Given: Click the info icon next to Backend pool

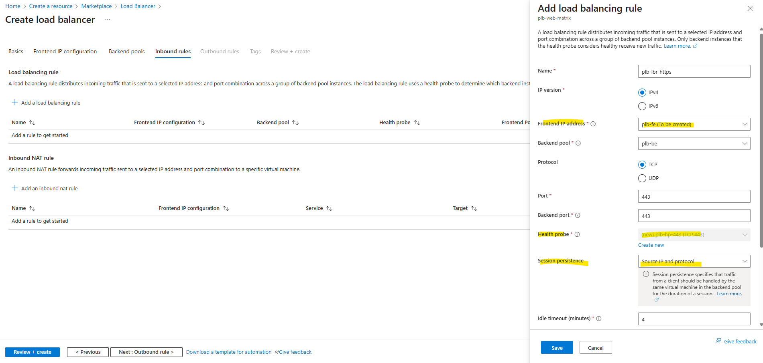Looking at the screenshot, I should [578, 143].
